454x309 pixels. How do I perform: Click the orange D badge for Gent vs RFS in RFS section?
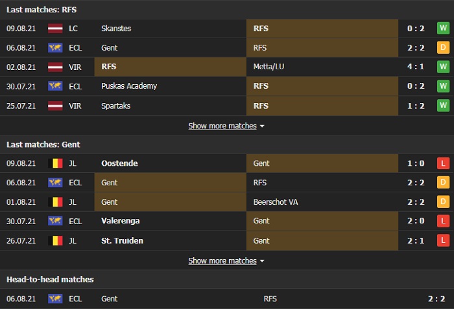point(444,48)
